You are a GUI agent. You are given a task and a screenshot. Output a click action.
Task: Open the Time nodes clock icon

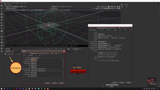tap(2, 11)
